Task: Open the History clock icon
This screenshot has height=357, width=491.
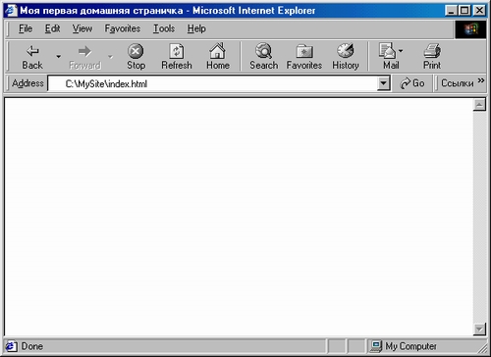Action: [x=346, y=57]
